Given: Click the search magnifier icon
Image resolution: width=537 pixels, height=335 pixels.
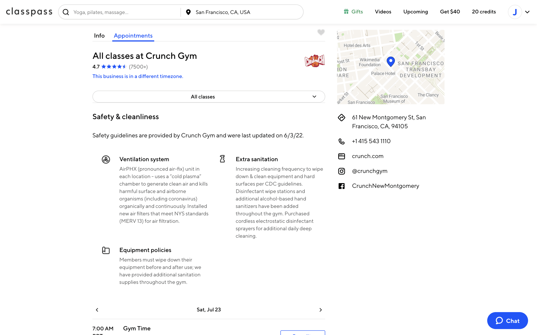Looking at the screenshot, I should point(66,12).
